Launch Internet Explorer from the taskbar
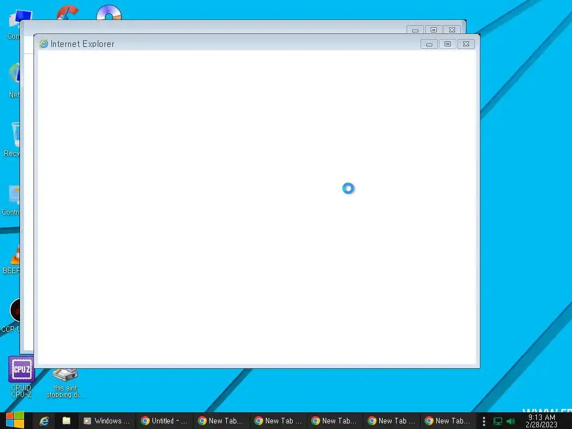 pyautogui.click(x=44, y=421)
